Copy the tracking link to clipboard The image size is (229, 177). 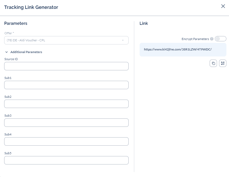point(213,63)
